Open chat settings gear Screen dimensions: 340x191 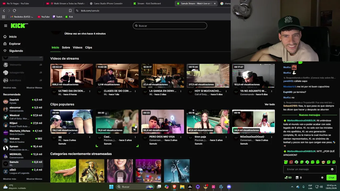(322, 177)
